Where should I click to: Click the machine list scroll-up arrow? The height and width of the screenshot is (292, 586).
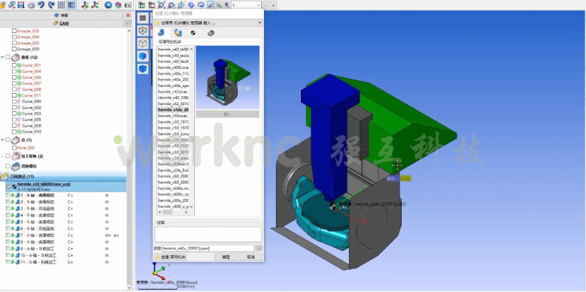click(x=192, y=50)
